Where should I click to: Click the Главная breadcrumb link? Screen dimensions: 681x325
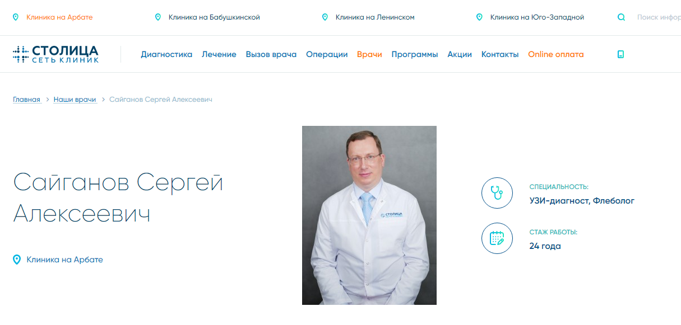(x=27, y=100)
